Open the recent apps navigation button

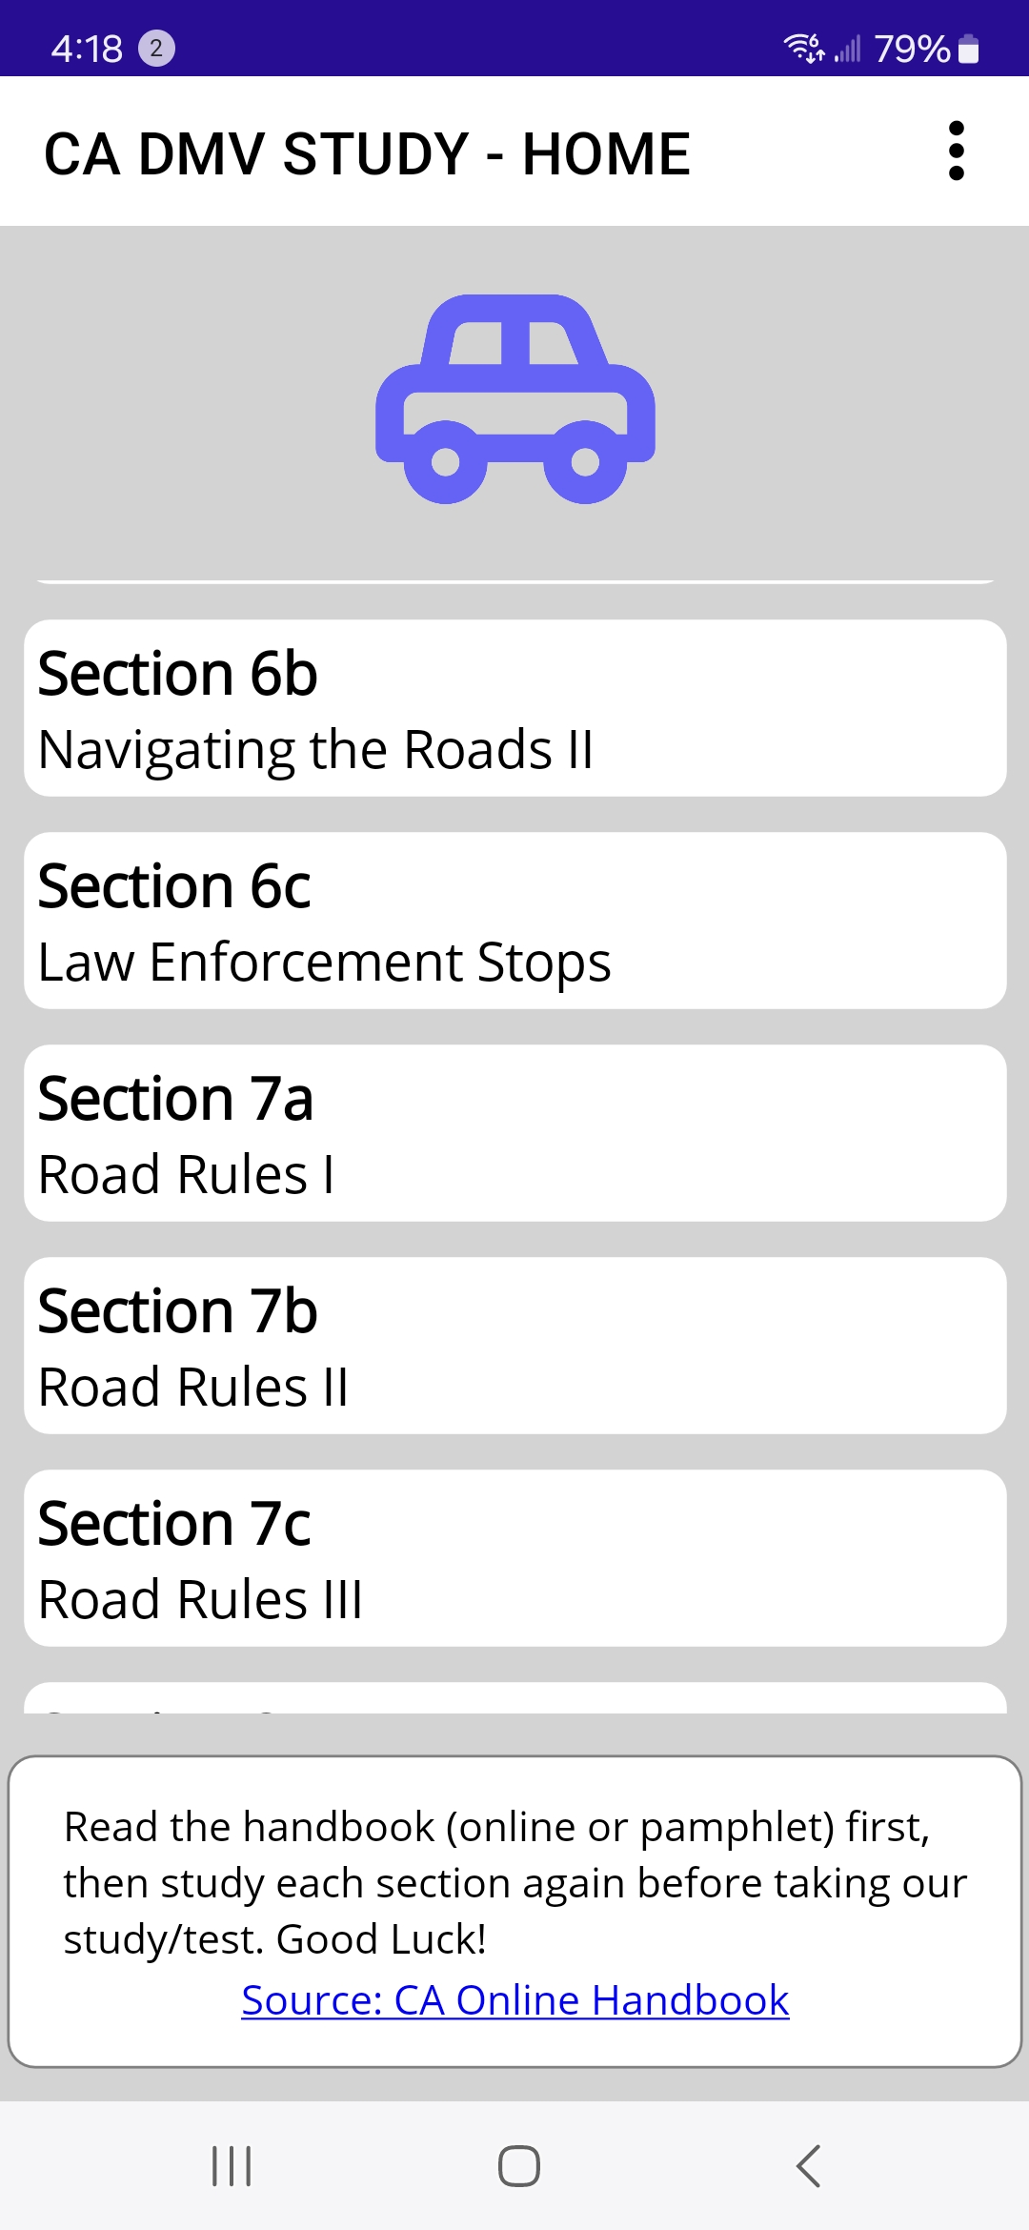pyautogui.click(x=232, y=2165)
